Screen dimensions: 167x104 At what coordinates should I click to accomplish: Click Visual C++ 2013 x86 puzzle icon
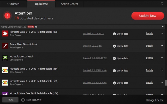coord(5,34)
